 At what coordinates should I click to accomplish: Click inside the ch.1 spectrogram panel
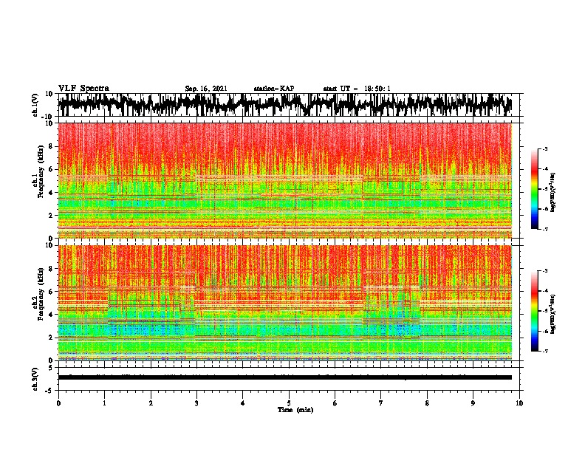tap(284, 180)
